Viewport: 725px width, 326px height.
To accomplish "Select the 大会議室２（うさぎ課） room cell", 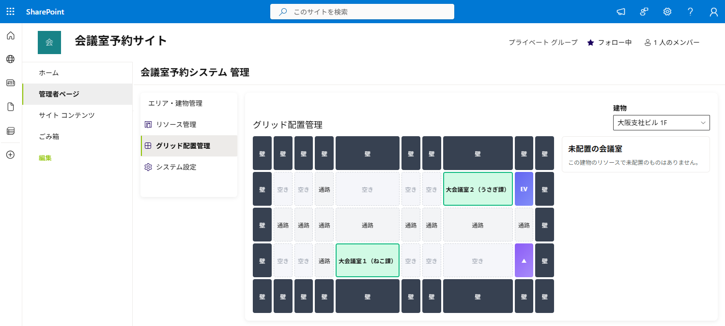I will coord(478,189).
